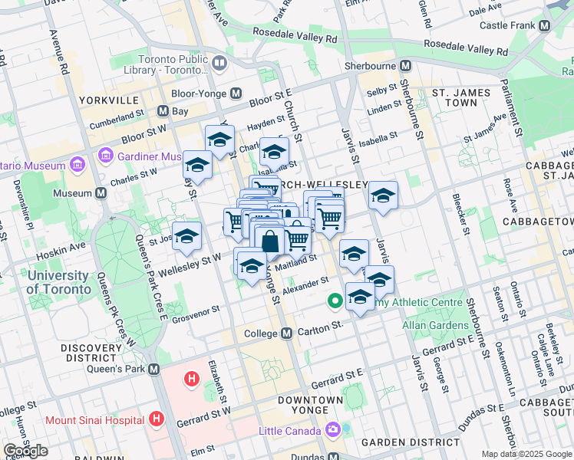The image size is (574, 460).
Task: Open the Gardiner Museum marker icon
Action: pos(106,156)
